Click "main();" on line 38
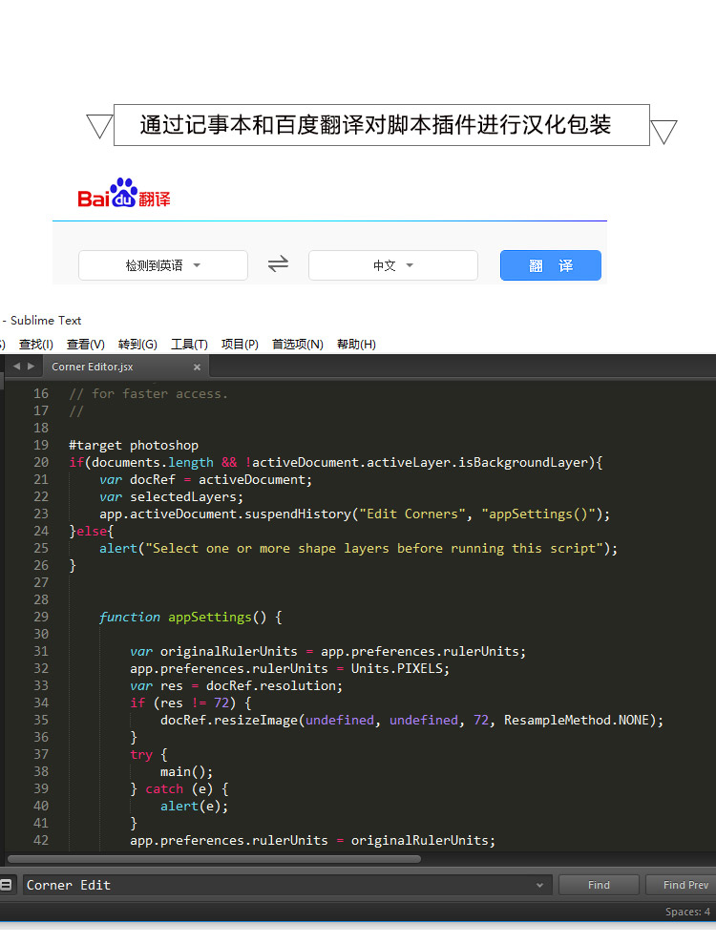The width and height of the screenshot is (716, 944). pyautogui.click(x=187, y=772)
